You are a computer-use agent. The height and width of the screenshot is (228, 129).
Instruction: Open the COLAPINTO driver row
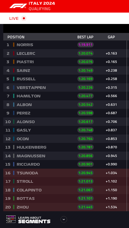[x=65, y=190]
